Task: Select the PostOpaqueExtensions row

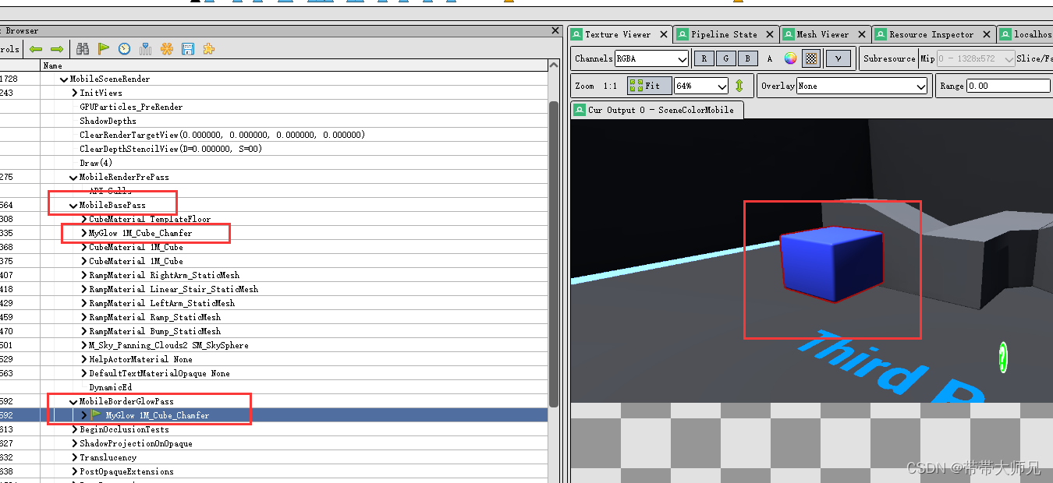Action: (x=126, y=471)
